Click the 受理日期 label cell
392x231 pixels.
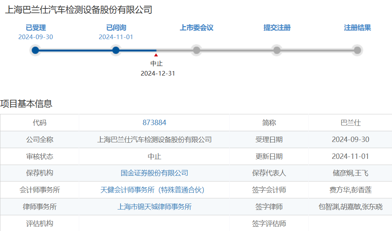tap(269, 140)
